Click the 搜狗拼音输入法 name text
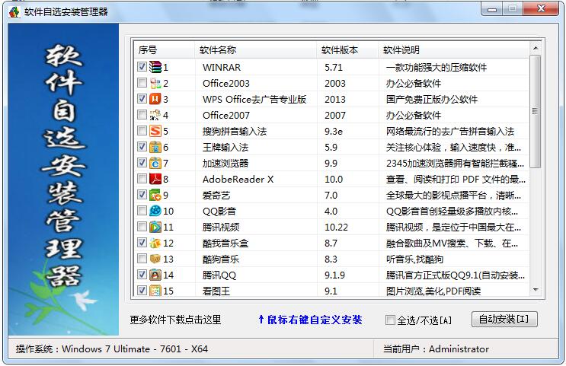Image resolution: width=566 pixels, height=366 pixels. tap(235, 131)
